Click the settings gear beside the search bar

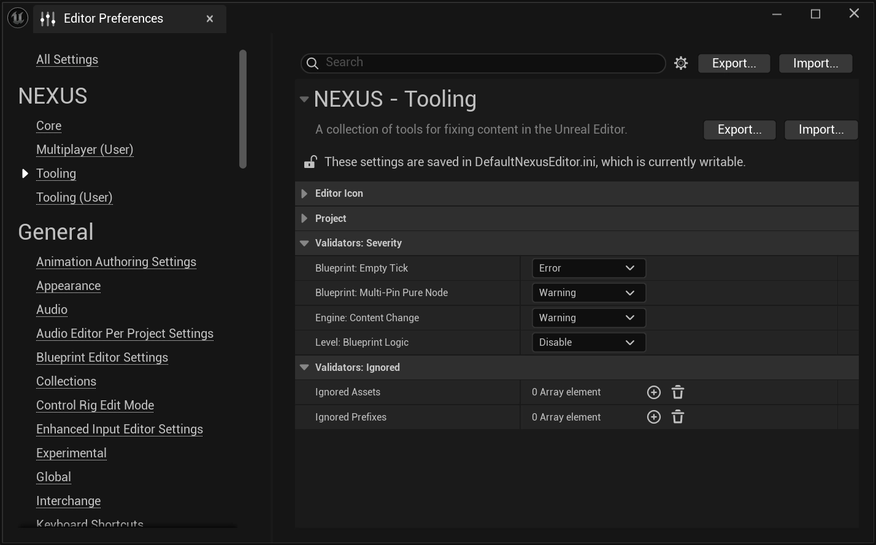681,63
